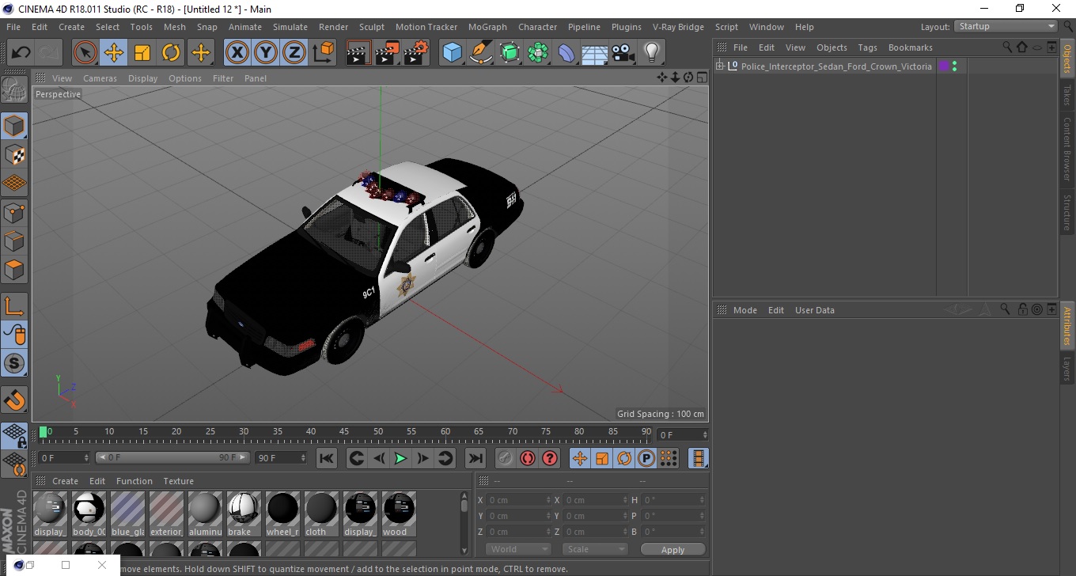The width and height of the screenshot is (1076, 576).
Task: Switch to Points mode
Action: 14,212
